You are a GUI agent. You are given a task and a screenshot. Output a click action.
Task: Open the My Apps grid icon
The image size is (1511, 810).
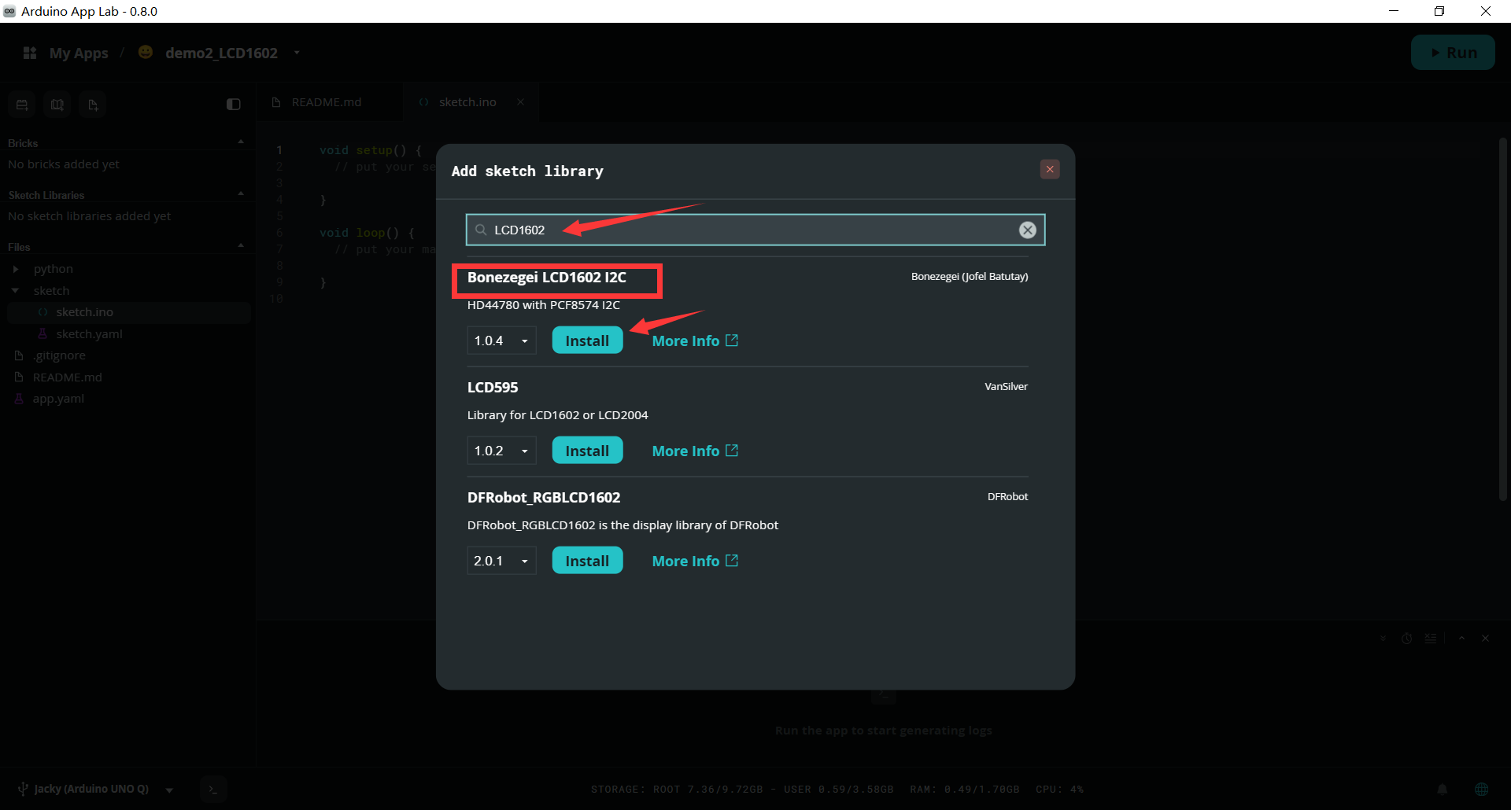(30, 53)
